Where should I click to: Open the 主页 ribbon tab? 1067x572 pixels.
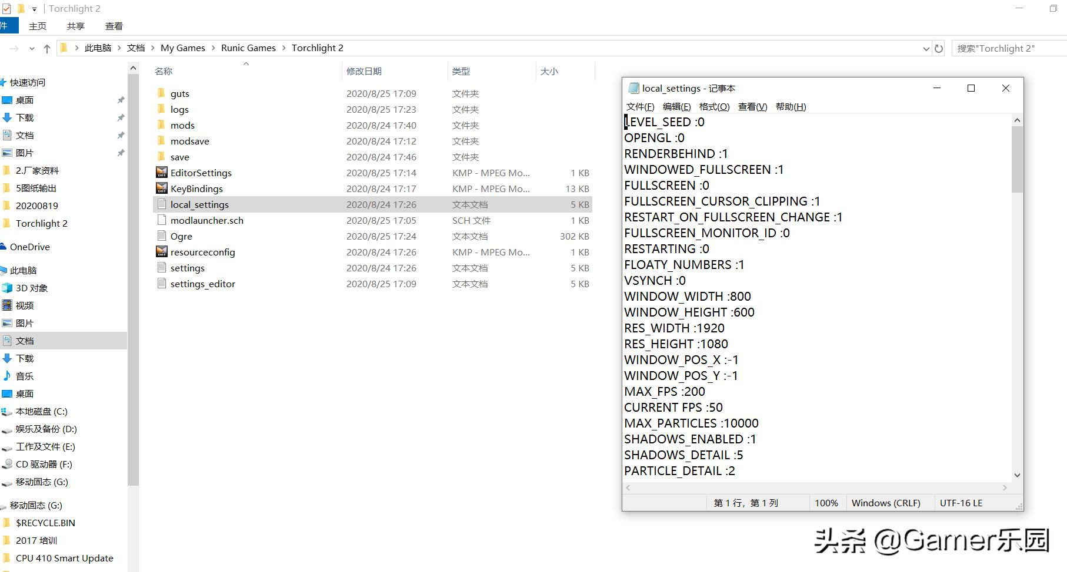coord(38,26)
